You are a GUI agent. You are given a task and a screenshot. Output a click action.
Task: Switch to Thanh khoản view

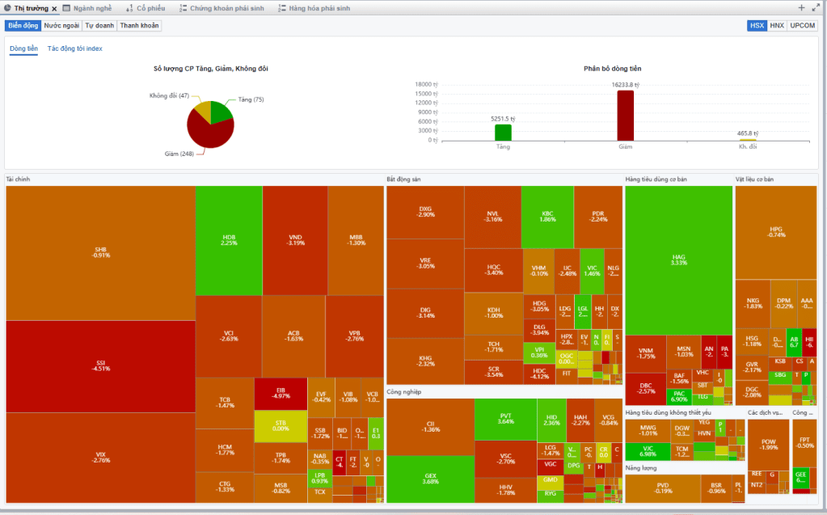point(139,26)
